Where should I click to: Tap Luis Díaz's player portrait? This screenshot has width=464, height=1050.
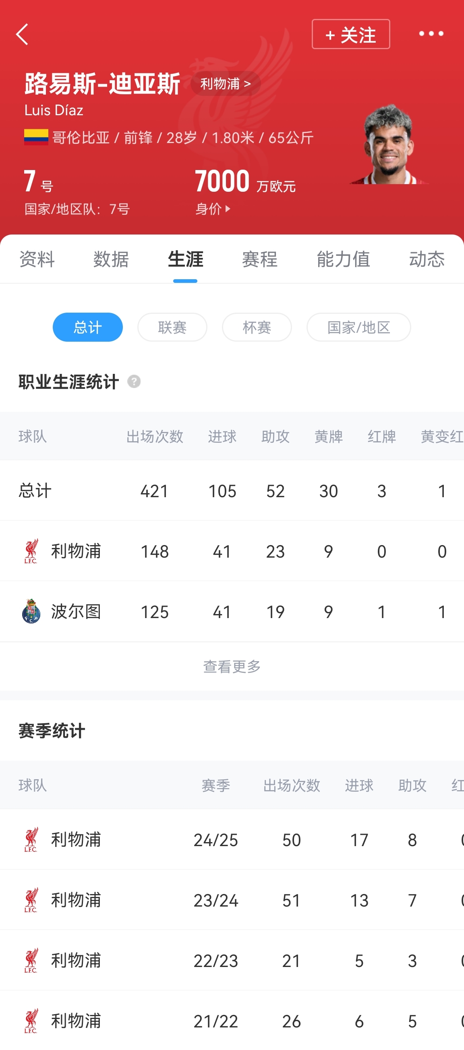[389, 144]
